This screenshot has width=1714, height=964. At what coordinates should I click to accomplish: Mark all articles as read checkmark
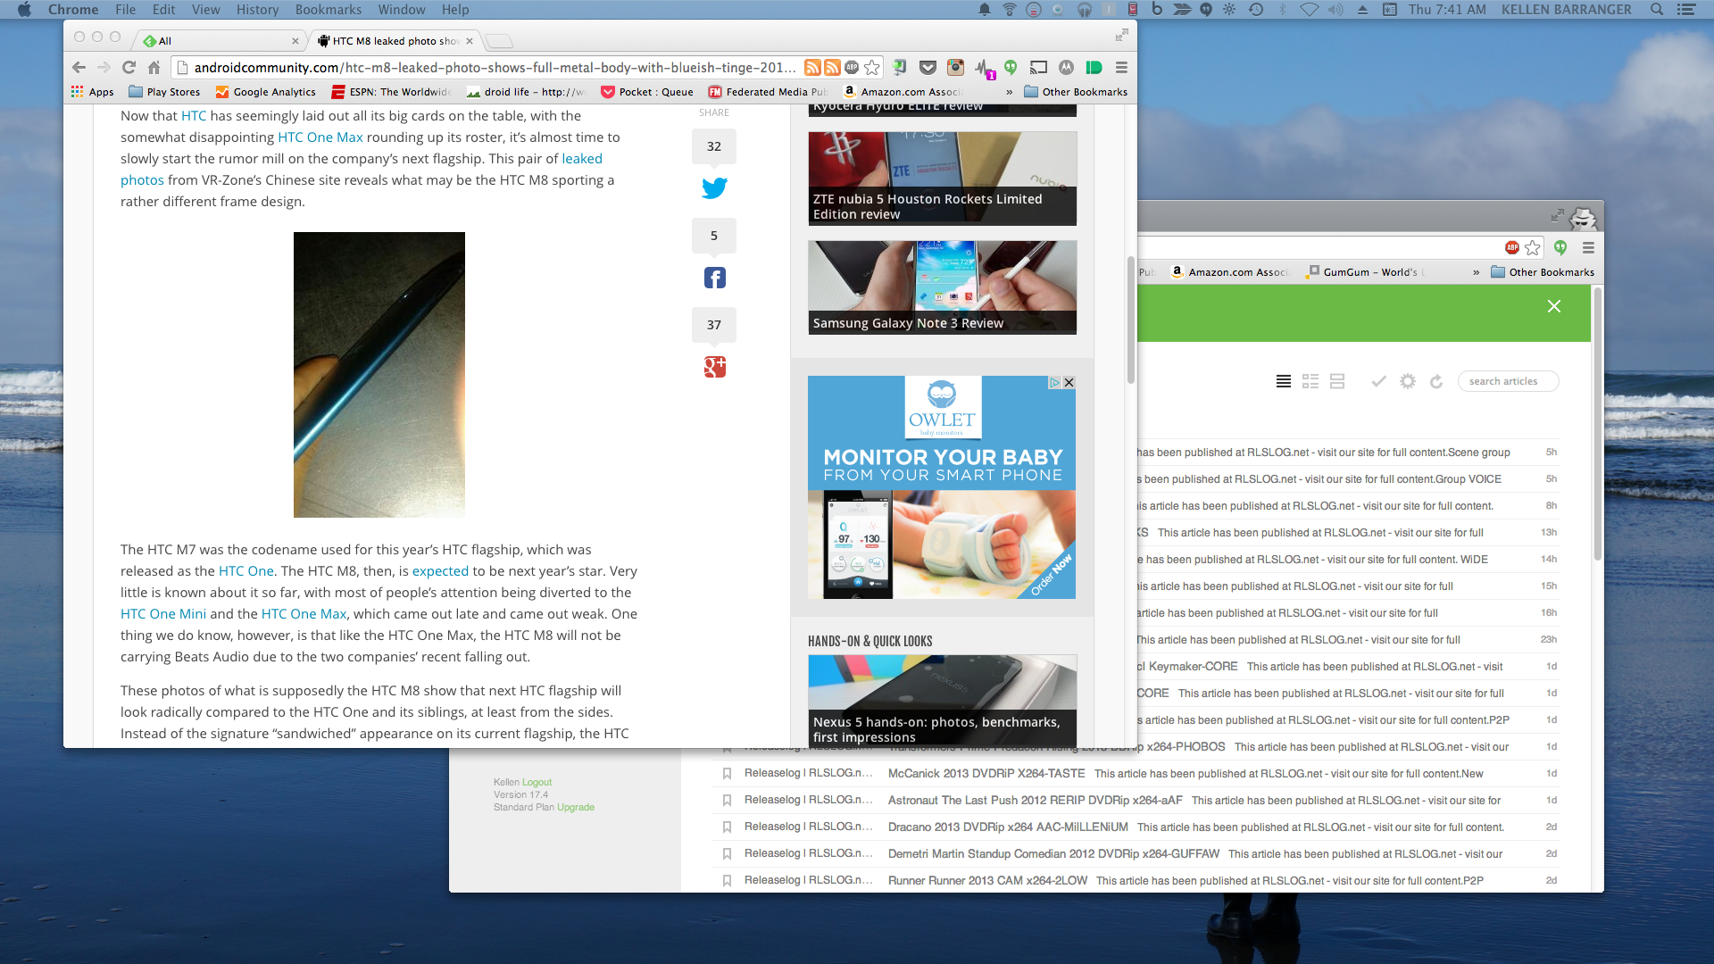(1378, 381)
